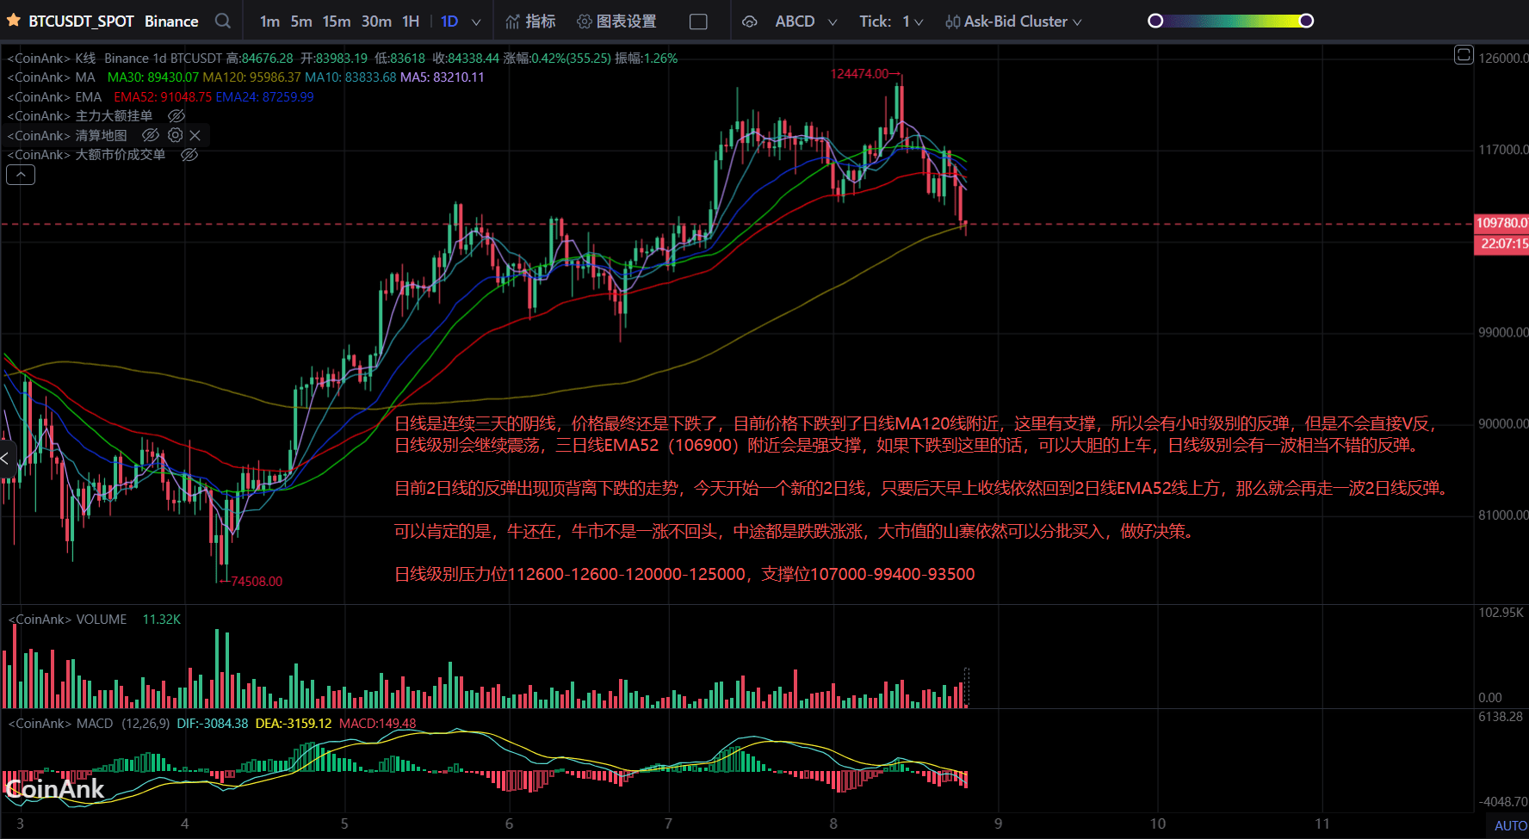Click the BTCUSDT_SPOT symbol name

click(81, 22)
